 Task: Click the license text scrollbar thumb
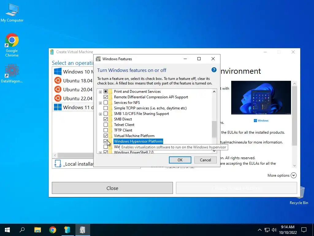(294, 116)
